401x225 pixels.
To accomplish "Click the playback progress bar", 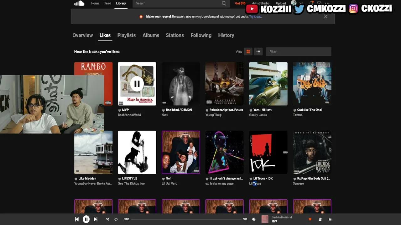I will point(186,219).
